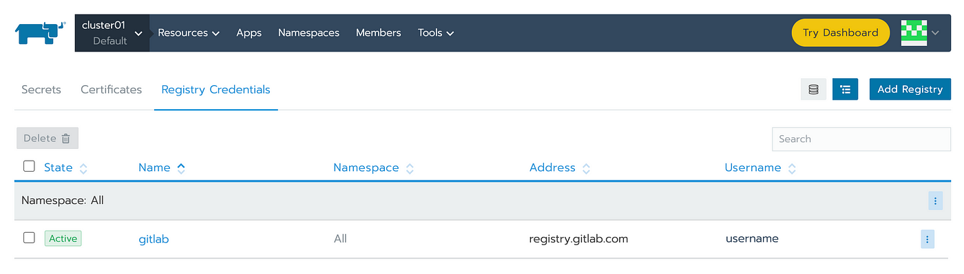The image size is (964, 274).
Task: Switch to group by namespace view icon
Action: click(x=846, y=89)
